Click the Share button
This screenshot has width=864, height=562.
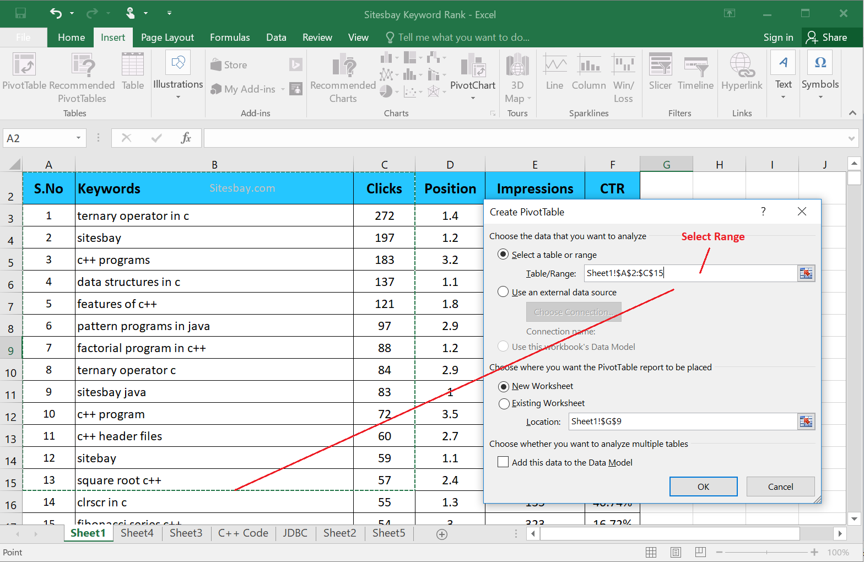tap(827, 37)
